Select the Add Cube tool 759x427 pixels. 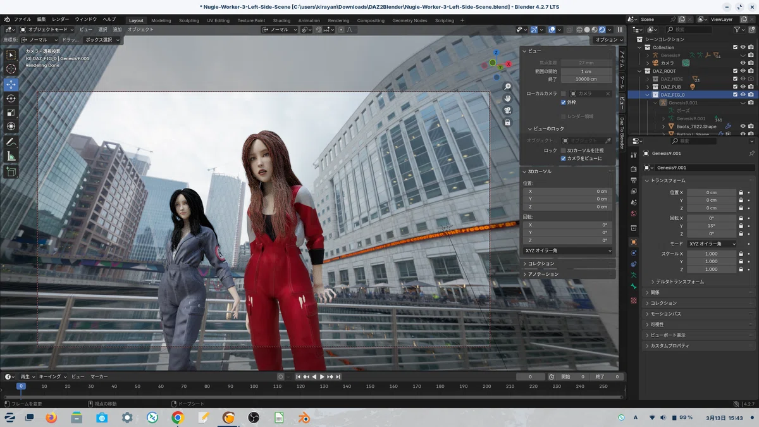click(11, 171)
